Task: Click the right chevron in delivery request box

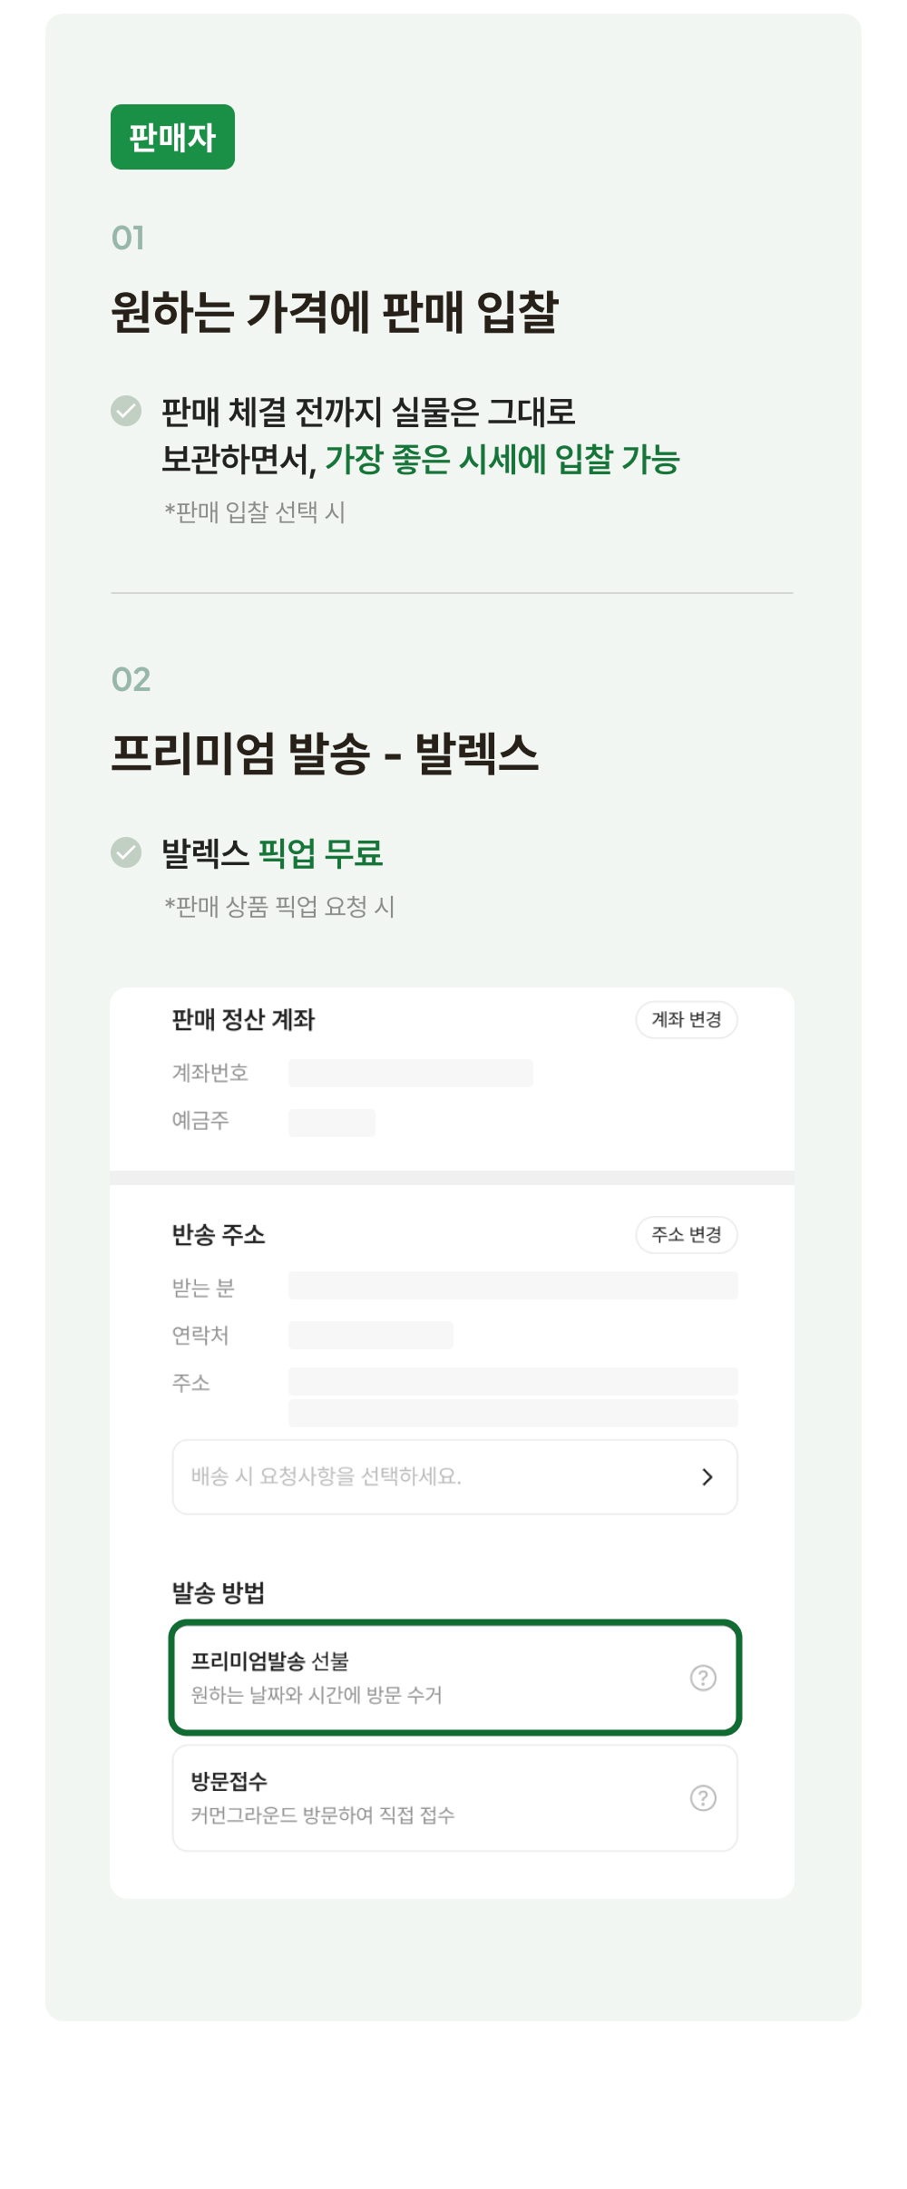Action: coord(707,1477)
